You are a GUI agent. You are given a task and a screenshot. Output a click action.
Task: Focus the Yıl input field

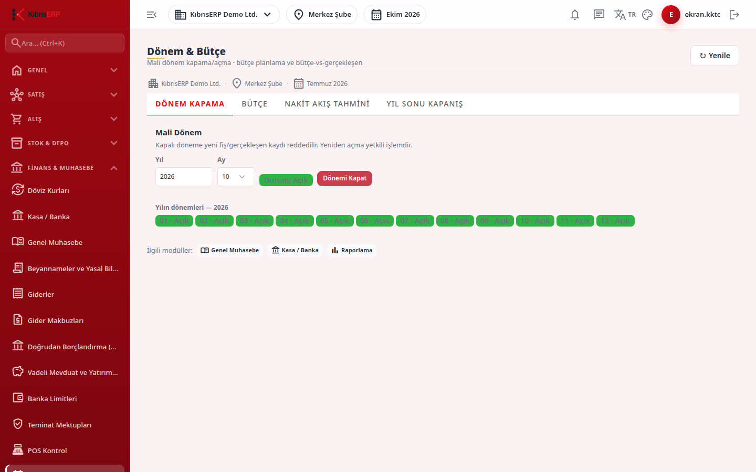coord(184,177)
